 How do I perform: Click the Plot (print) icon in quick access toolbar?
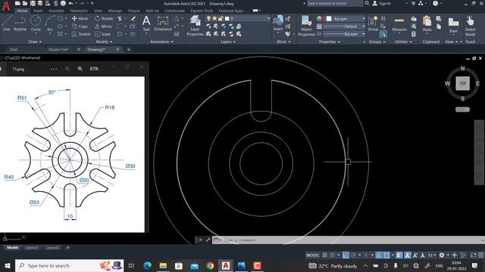[63, 3]
